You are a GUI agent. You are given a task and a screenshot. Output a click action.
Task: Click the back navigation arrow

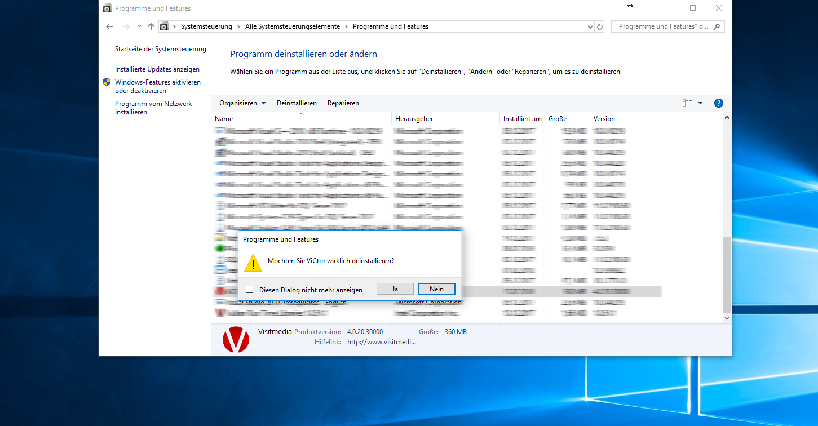pos(109,26)
